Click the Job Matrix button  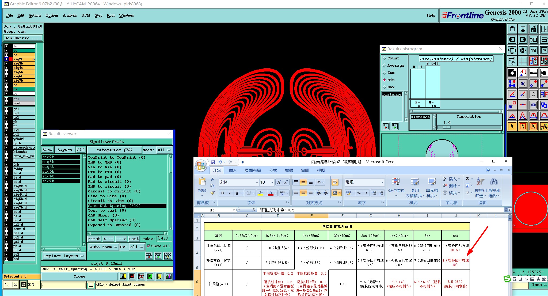22,38
